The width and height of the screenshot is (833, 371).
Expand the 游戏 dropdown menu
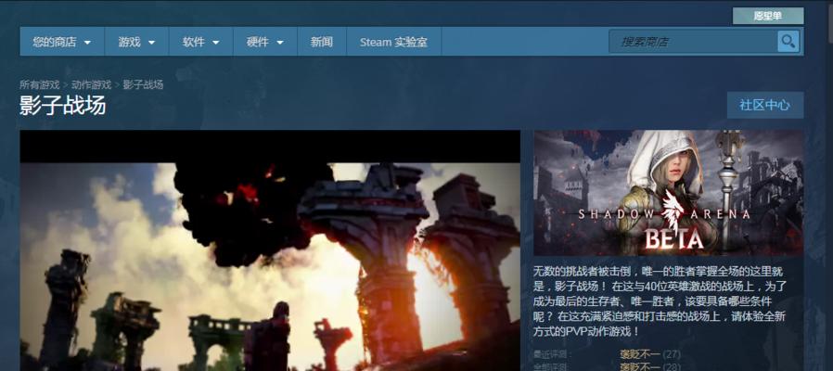pos(136,42)
